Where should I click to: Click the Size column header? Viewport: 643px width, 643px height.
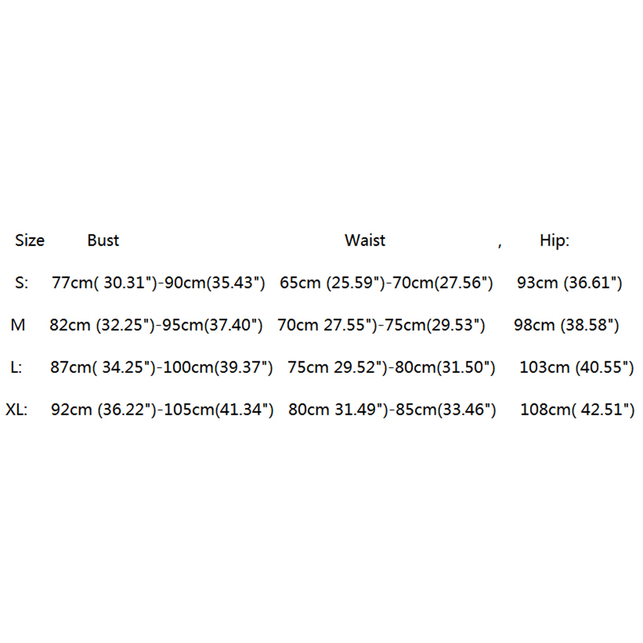30,241
